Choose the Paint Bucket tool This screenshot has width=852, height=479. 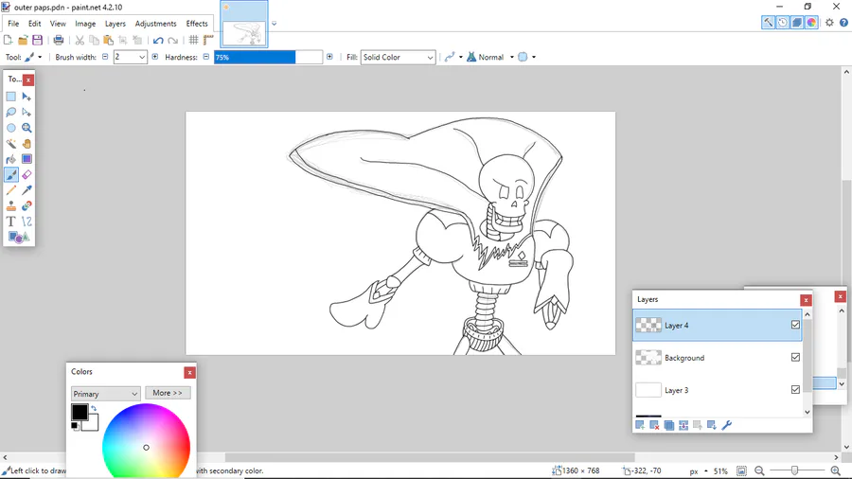pyautogui.click(x=11, y=160)
